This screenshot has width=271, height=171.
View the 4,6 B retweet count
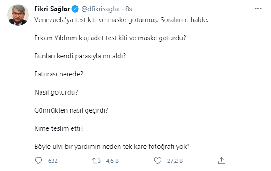click(x=112, y=161)
